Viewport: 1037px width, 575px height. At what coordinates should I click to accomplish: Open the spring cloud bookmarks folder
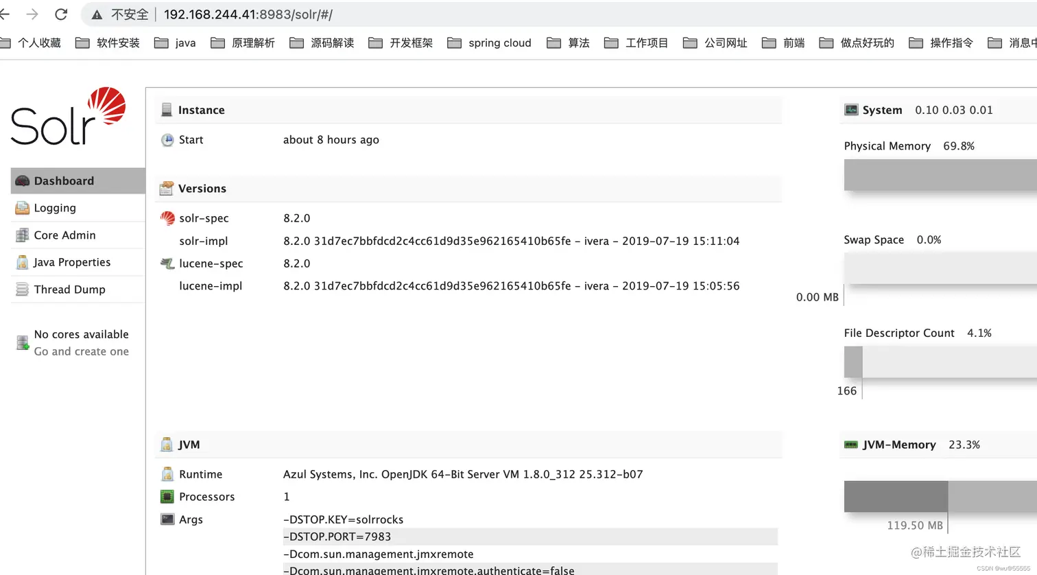point(489,43)
